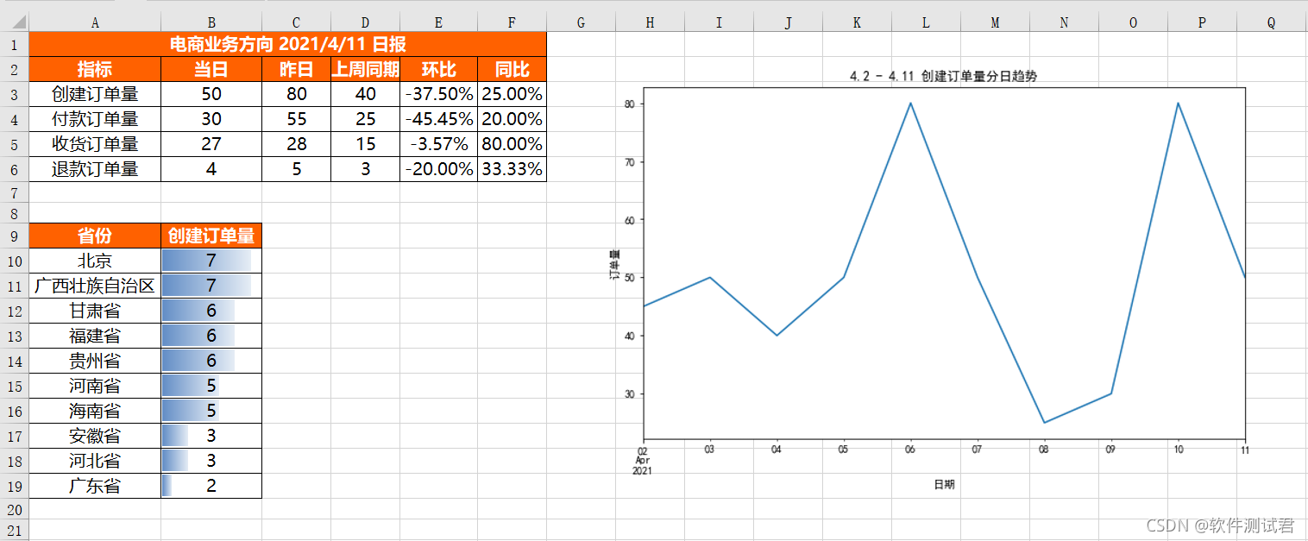
Task: Click the 省份 header cell
Action: click(95, 236)
